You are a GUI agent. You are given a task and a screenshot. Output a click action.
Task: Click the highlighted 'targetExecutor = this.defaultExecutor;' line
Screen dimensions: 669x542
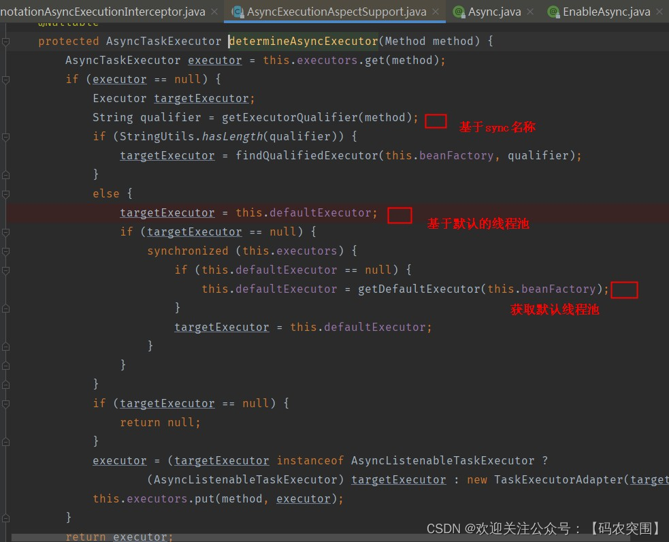(248, 212)
